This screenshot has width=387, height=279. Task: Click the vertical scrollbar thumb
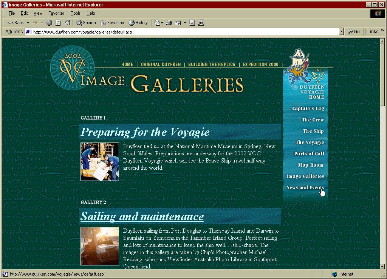[382, 75]
